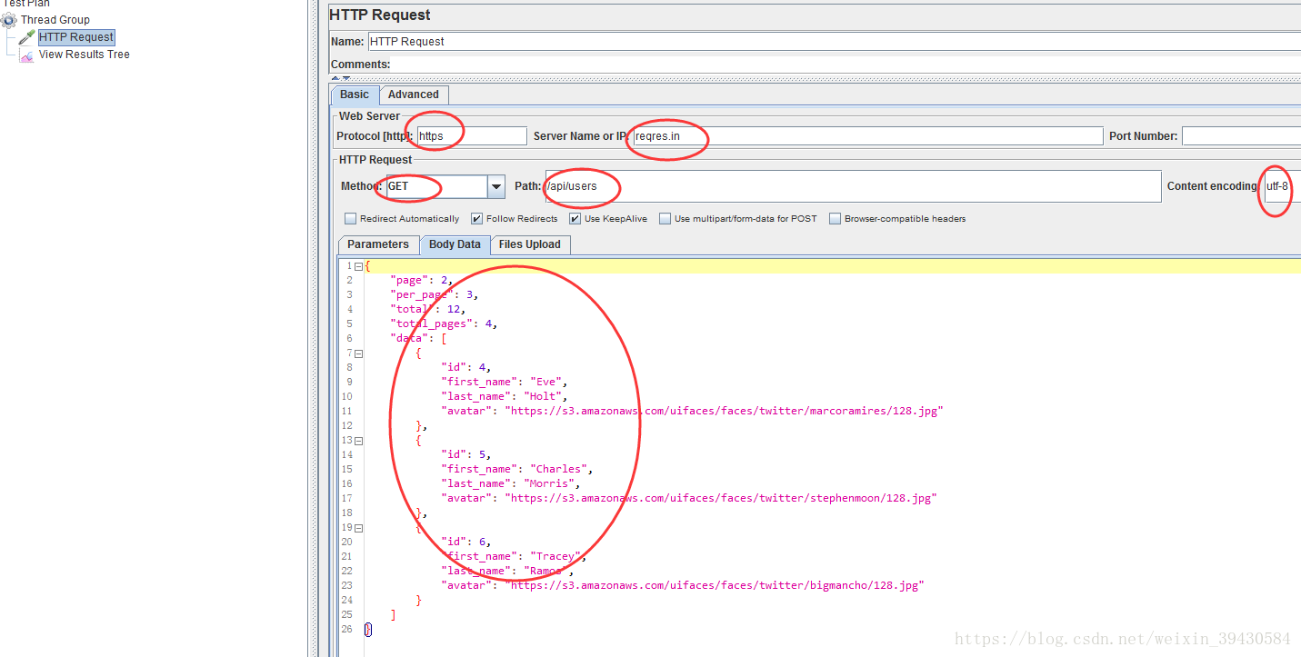
Task: Click body line "per_page": 3
Action: pyautogui.click(x=434, y=295)
